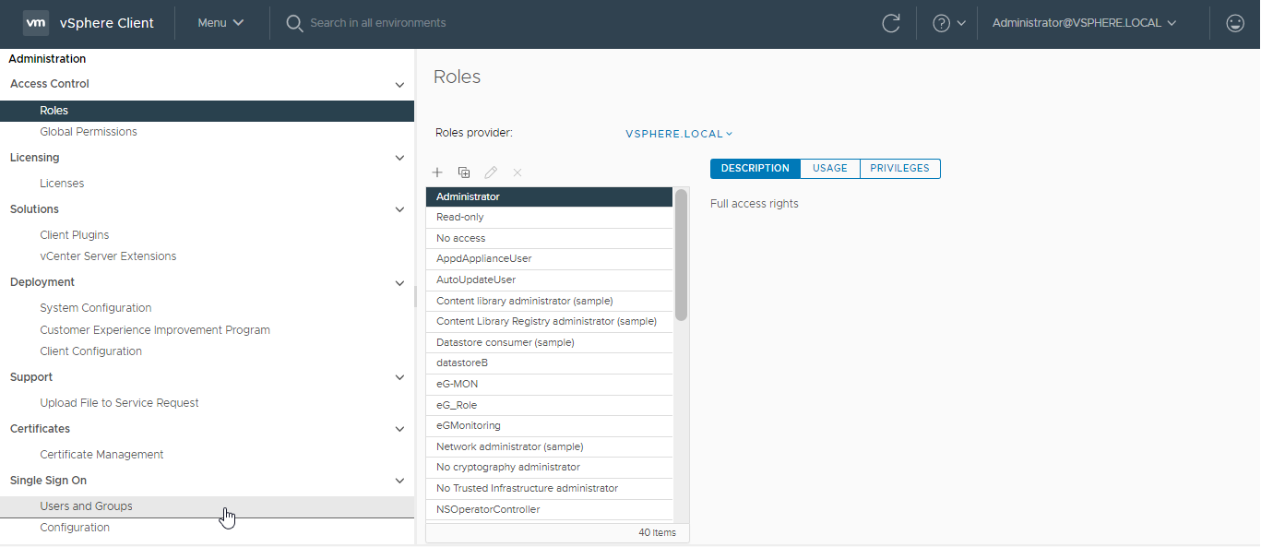The width and height of the screenshot is (1261, 547).
Task: Select No Trusted Infrastructure administrator role
Action: point(550,488)
